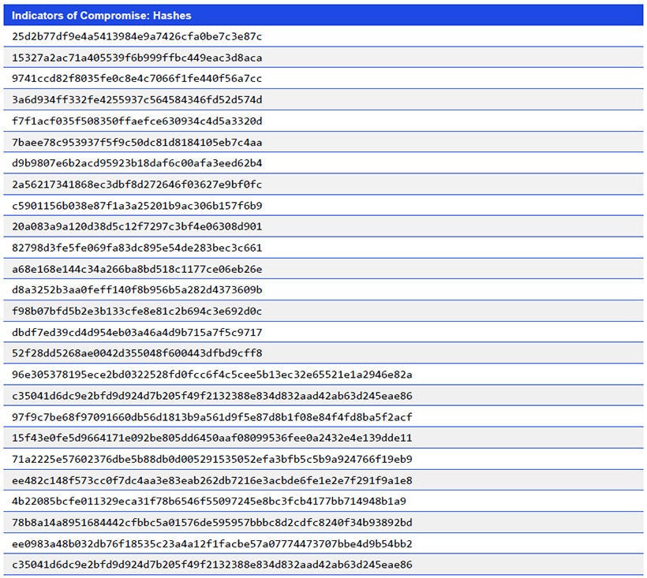This screenshot has height=578, width=647.
Task: Choose hash 7baee78c953937f5f9c50dc81d8184105eb7c4aa
Action: click(x=137, y=142)
